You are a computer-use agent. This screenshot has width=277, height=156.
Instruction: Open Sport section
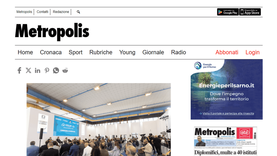click(76, 52)
